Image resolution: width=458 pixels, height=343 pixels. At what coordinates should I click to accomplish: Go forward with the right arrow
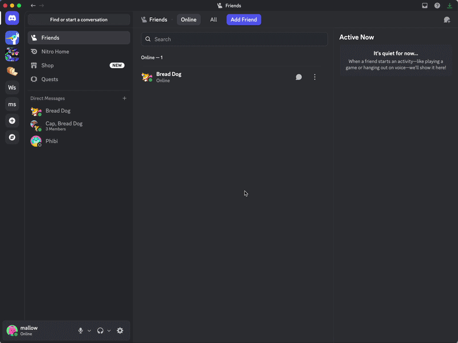pyautogui.click(x=41, y=6)
